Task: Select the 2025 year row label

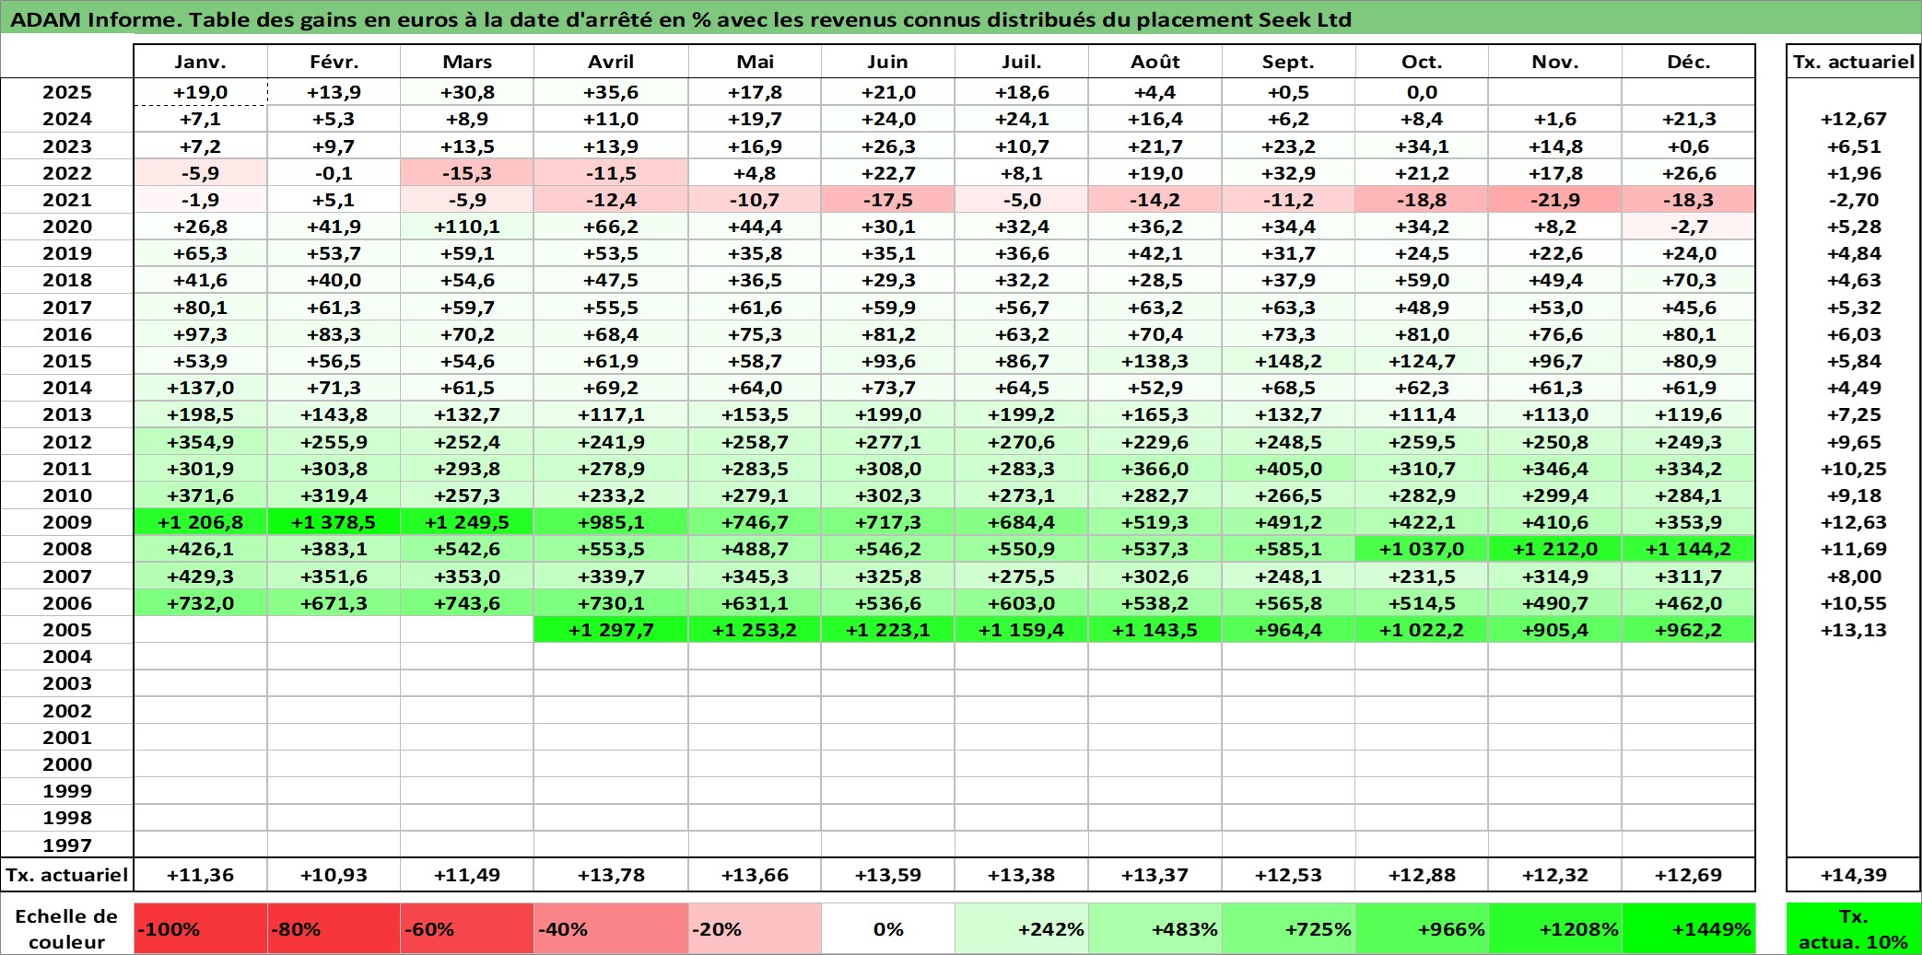Action: click(x=67, y=92)
